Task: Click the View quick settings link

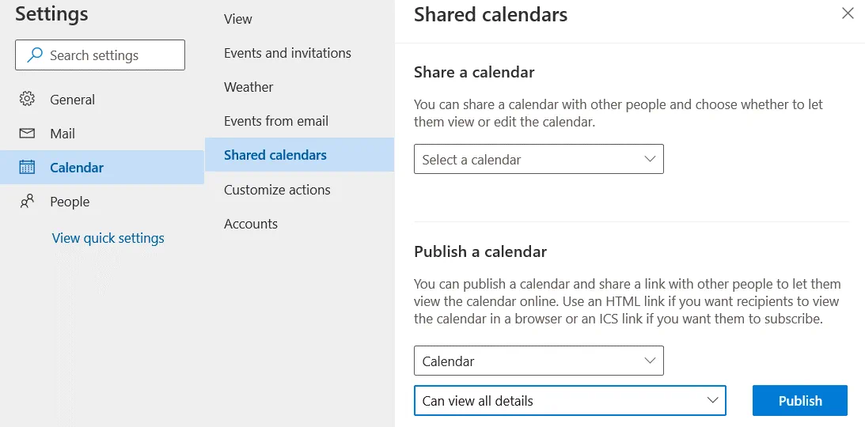Action: (108, 238)
